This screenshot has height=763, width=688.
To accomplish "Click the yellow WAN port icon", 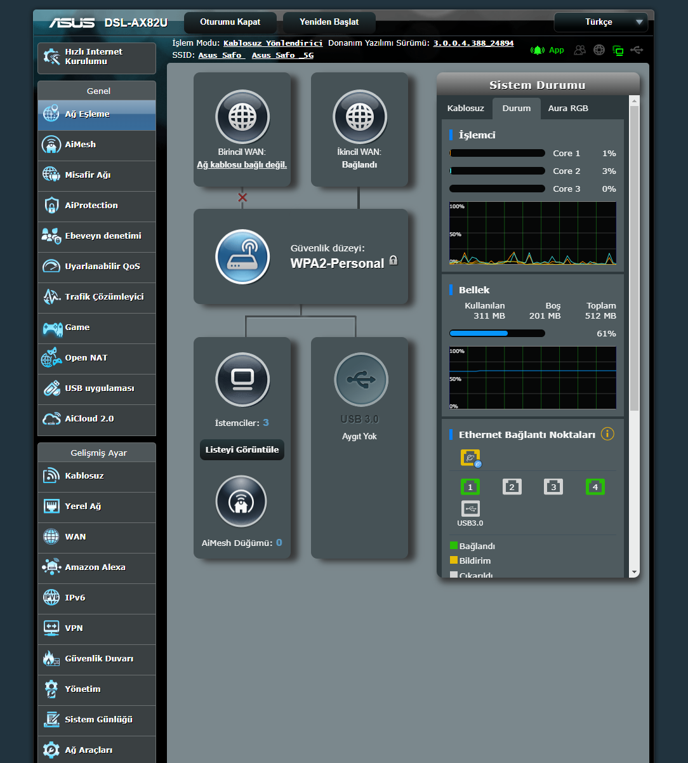I will click(470, 458).
